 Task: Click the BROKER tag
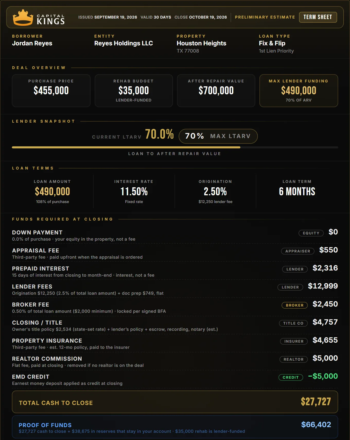pyautogui.click(x=295, y=305)
